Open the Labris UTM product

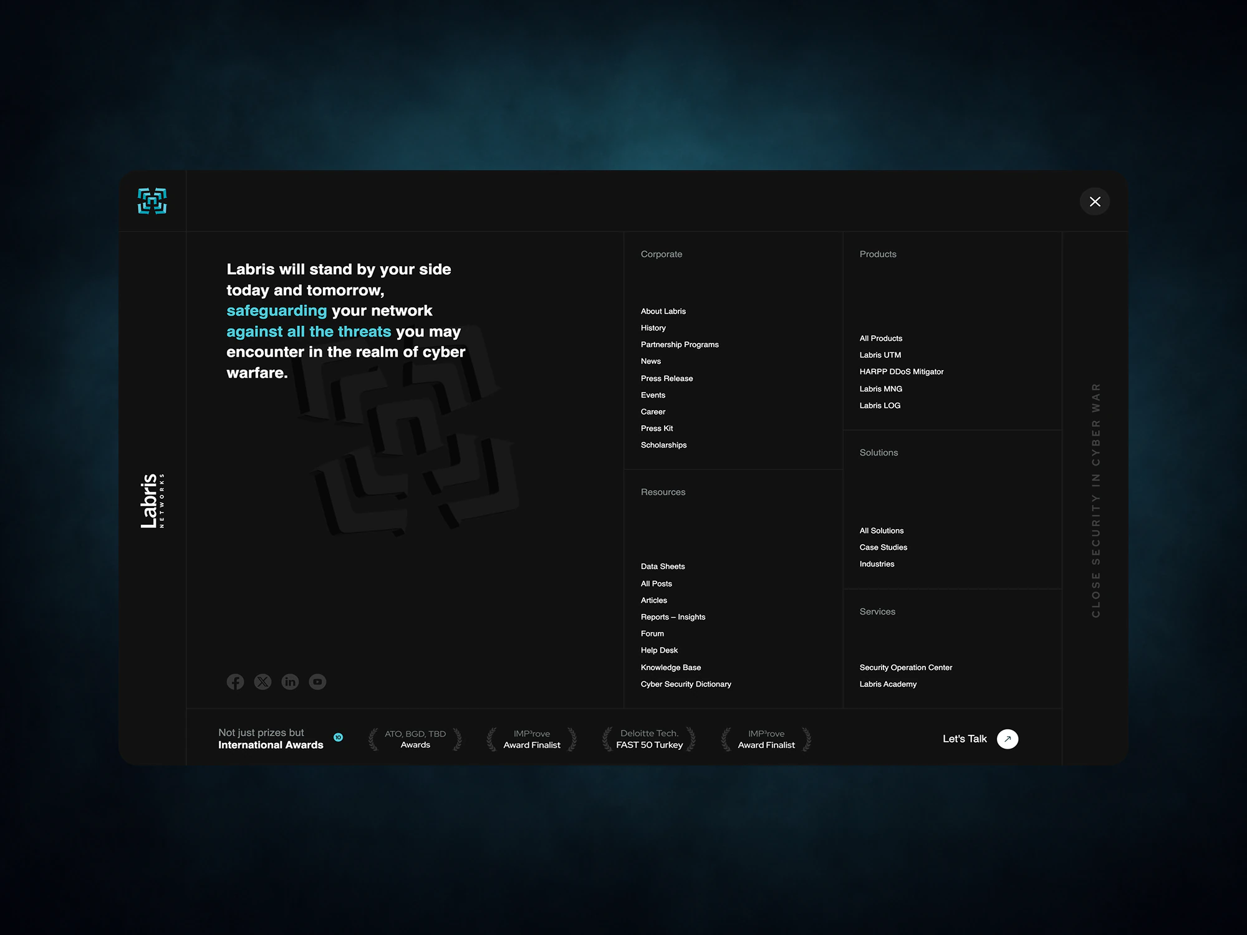tap(880, 355)
